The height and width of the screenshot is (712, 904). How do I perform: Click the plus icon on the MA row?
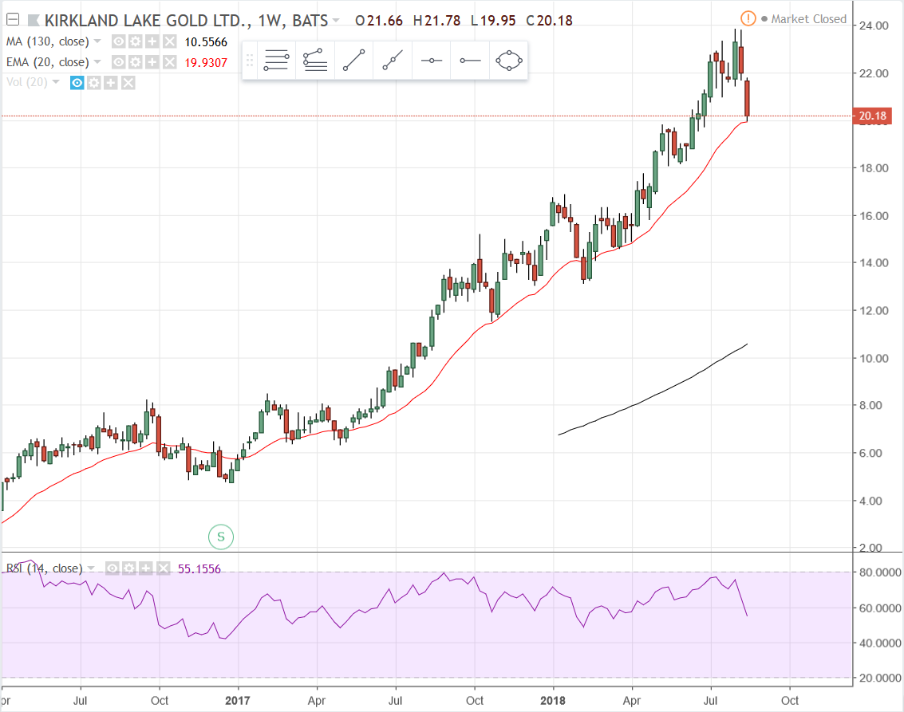click(152, 41)
